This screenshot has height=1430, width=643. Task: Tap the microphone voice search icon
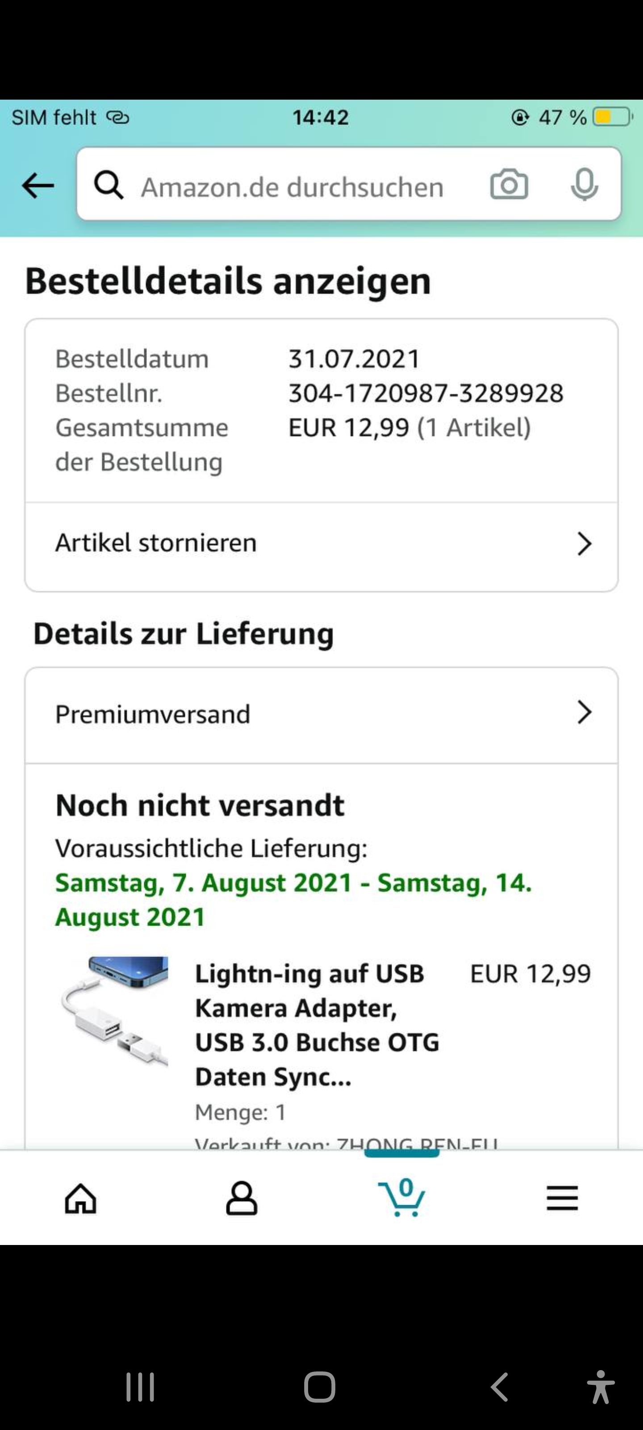(x=584, y=184)
